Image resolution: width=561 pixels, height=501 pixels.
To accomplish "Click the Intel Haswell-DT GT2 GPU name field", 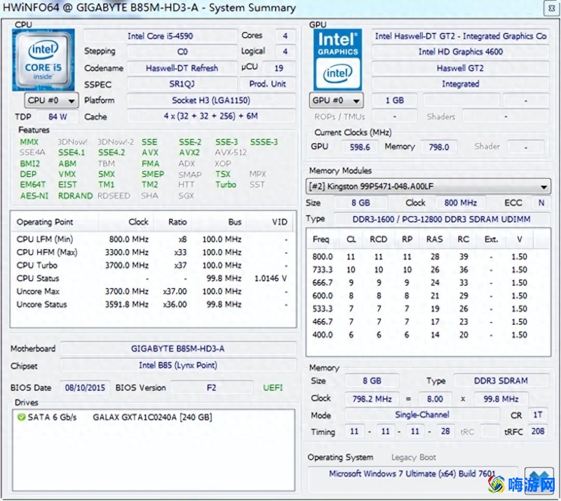I will [461, 36].
